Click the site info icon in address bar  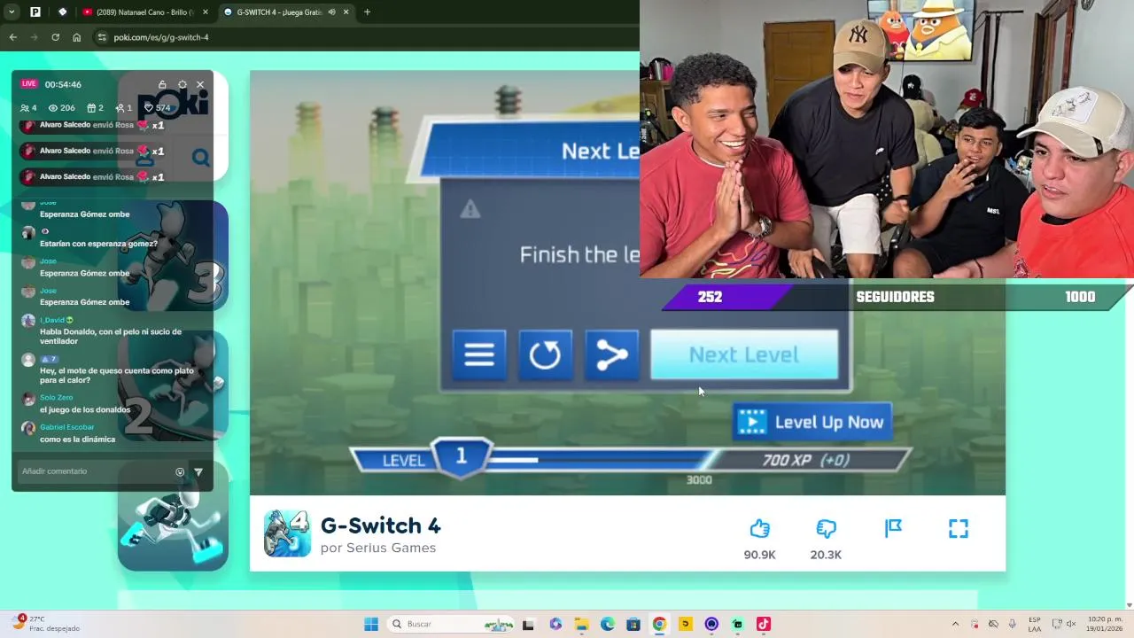tap(102, 37)
